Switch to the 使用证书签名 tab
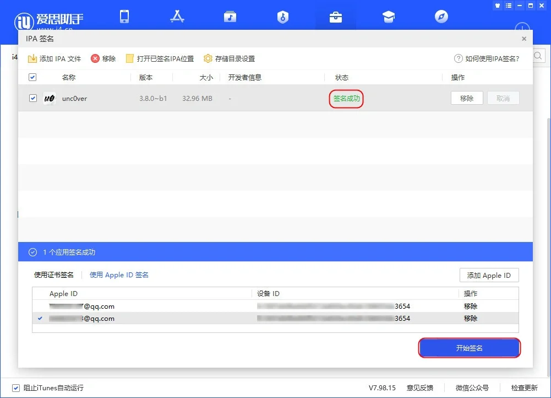 (x=53, y=275)
